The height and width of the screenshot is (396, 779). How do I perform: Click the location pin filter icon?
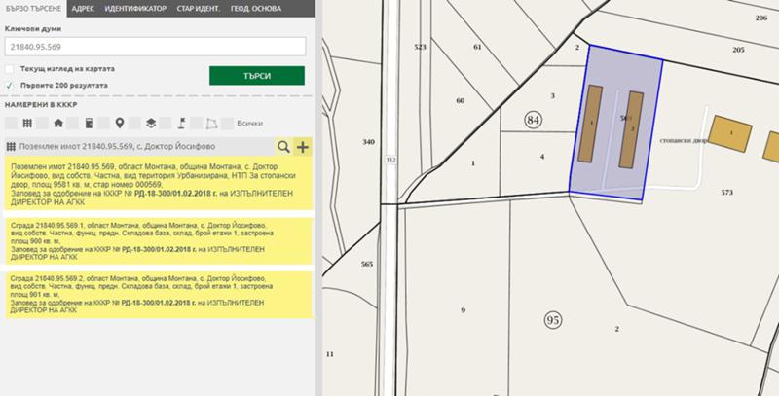(x=120, y=124)
